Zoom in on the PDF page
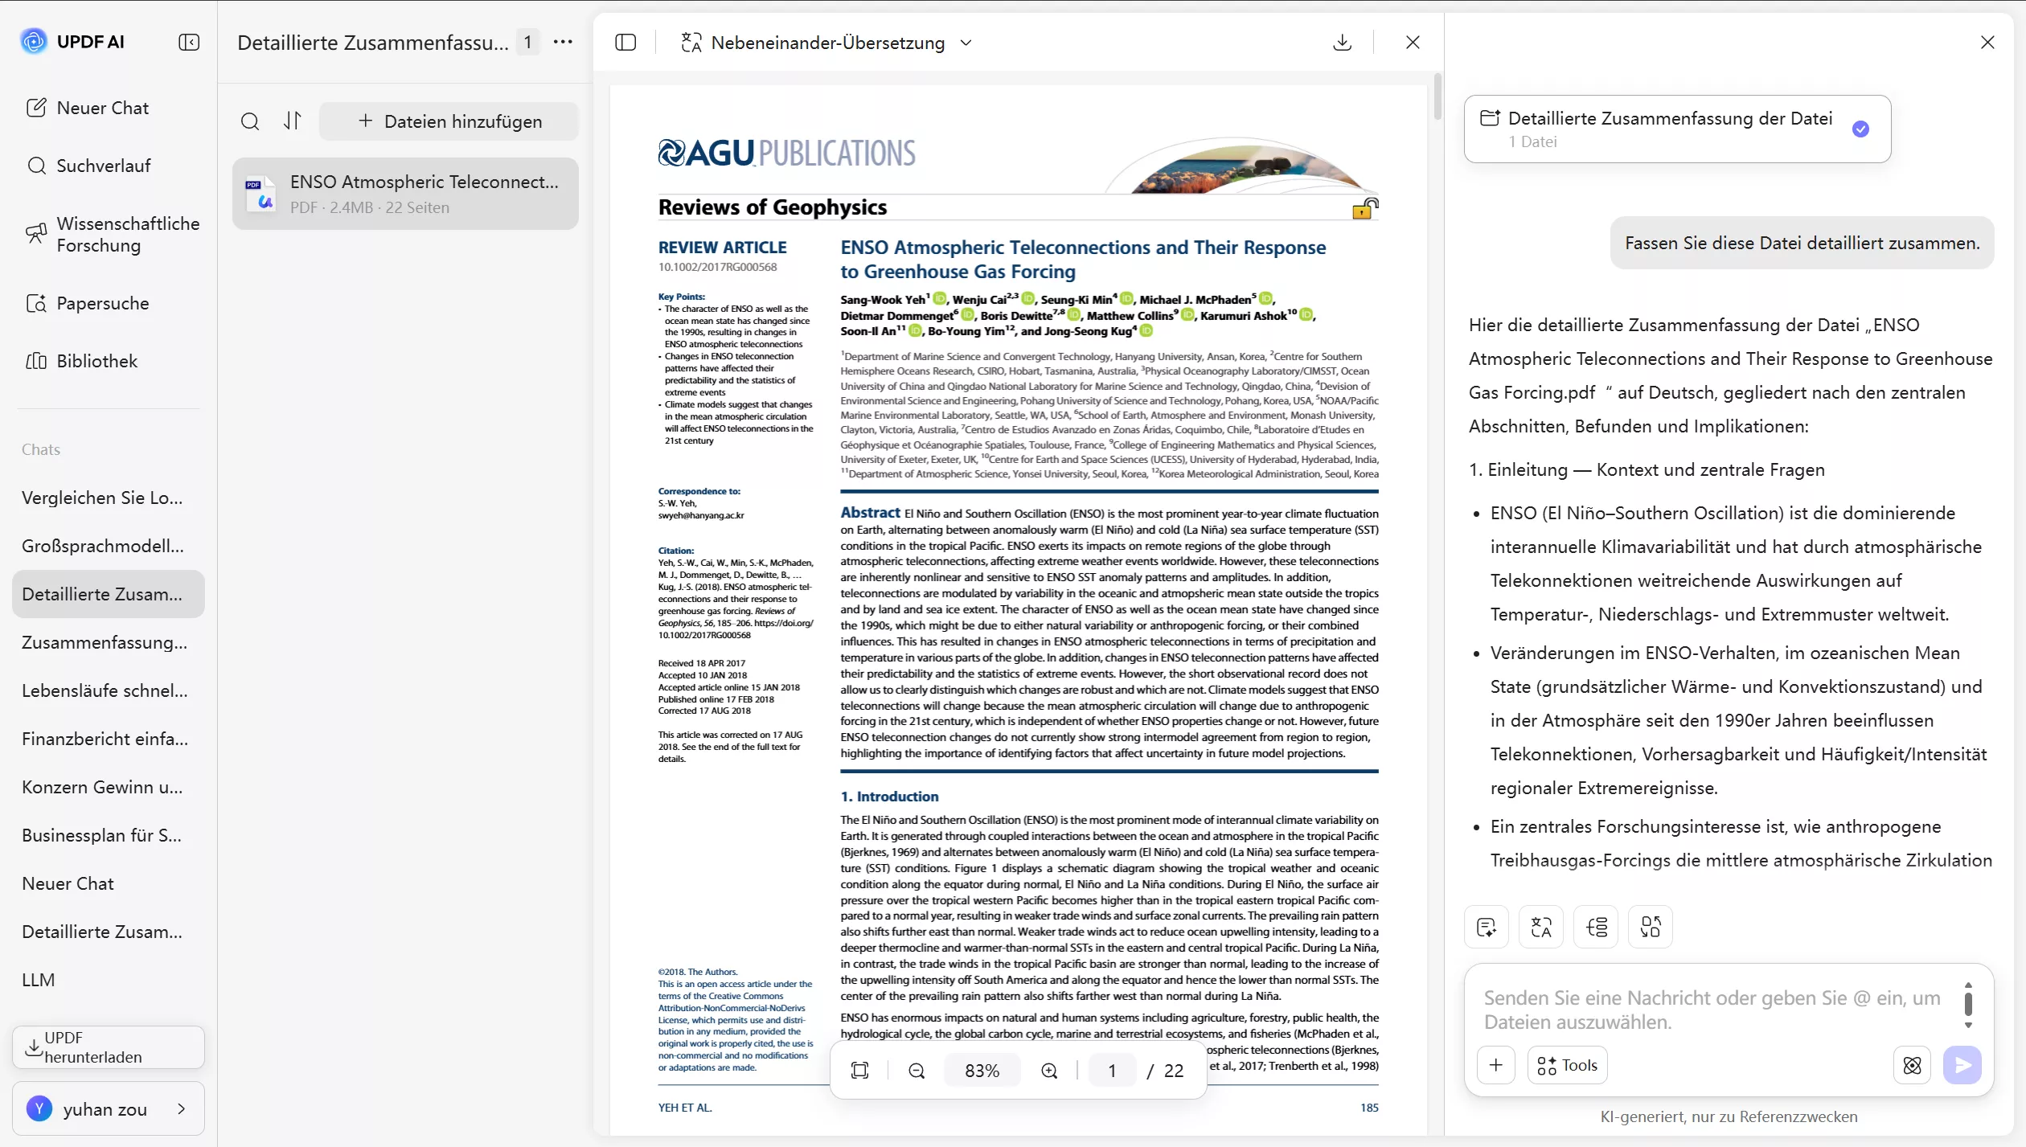The width and height of the screenshot is (2026, 1147). (1049, 1071)
